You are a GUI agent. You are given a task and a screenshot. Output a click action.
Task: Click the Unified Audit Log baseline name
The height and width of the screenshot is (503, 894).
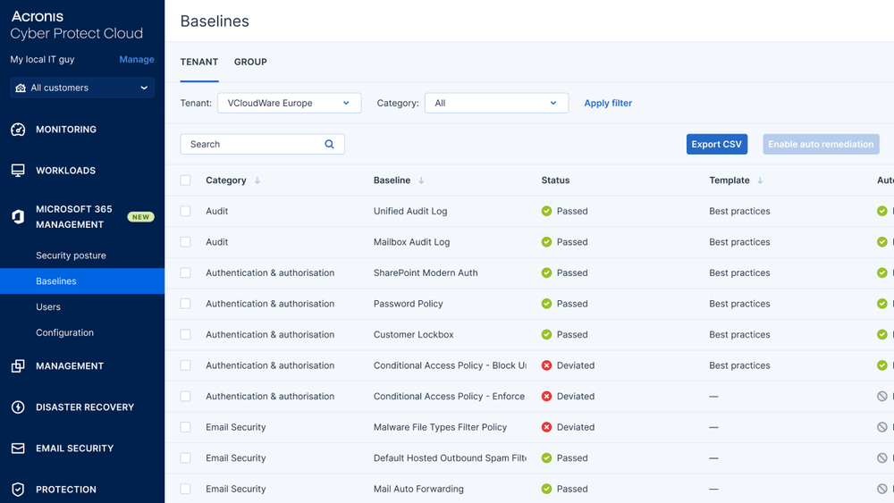coord(410,211)
